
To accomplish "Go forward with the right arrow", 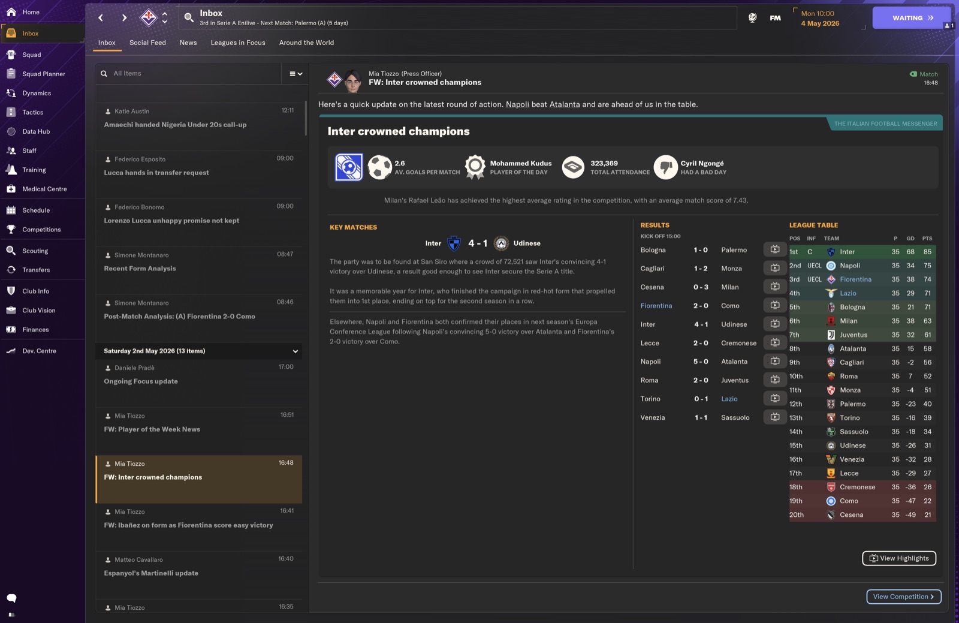I will [x=124, y=18].
